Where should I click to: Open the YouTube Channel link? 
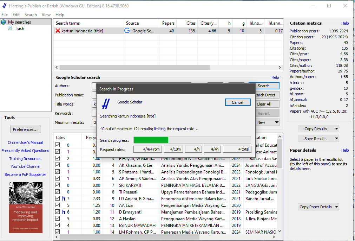[x=25, y=166]
